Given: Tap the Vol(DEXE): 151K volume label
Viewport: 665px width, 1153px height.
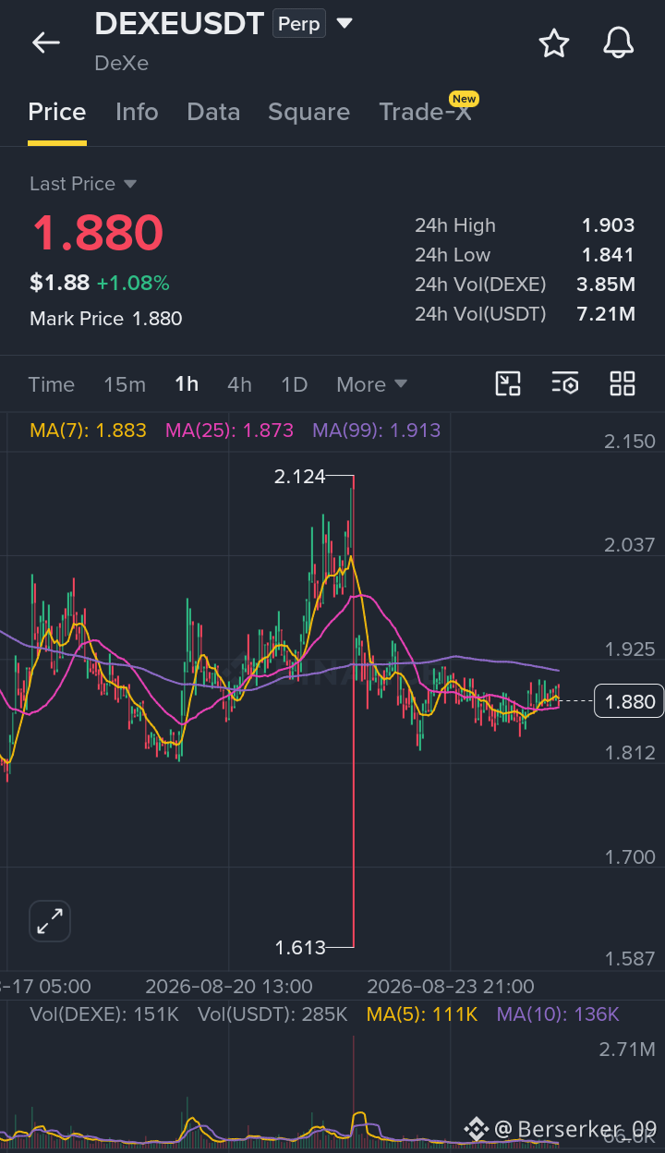Looking at the screenshot, I should pos(103,1014).
